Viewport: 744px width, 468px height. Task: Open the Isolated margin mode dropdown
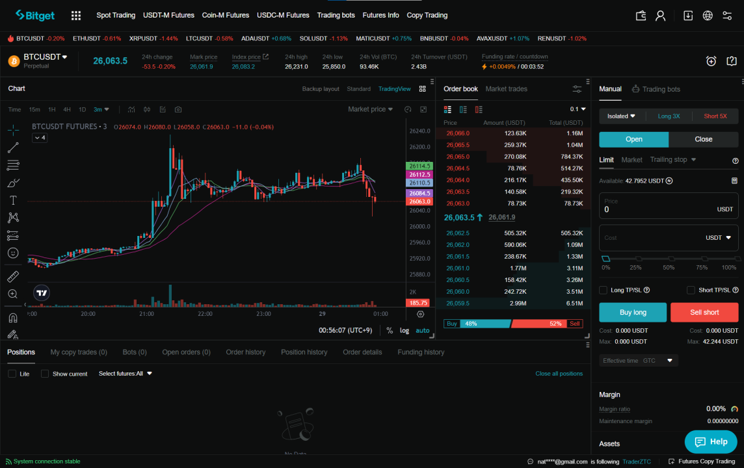pyautogui.click(x=621, y=116)
